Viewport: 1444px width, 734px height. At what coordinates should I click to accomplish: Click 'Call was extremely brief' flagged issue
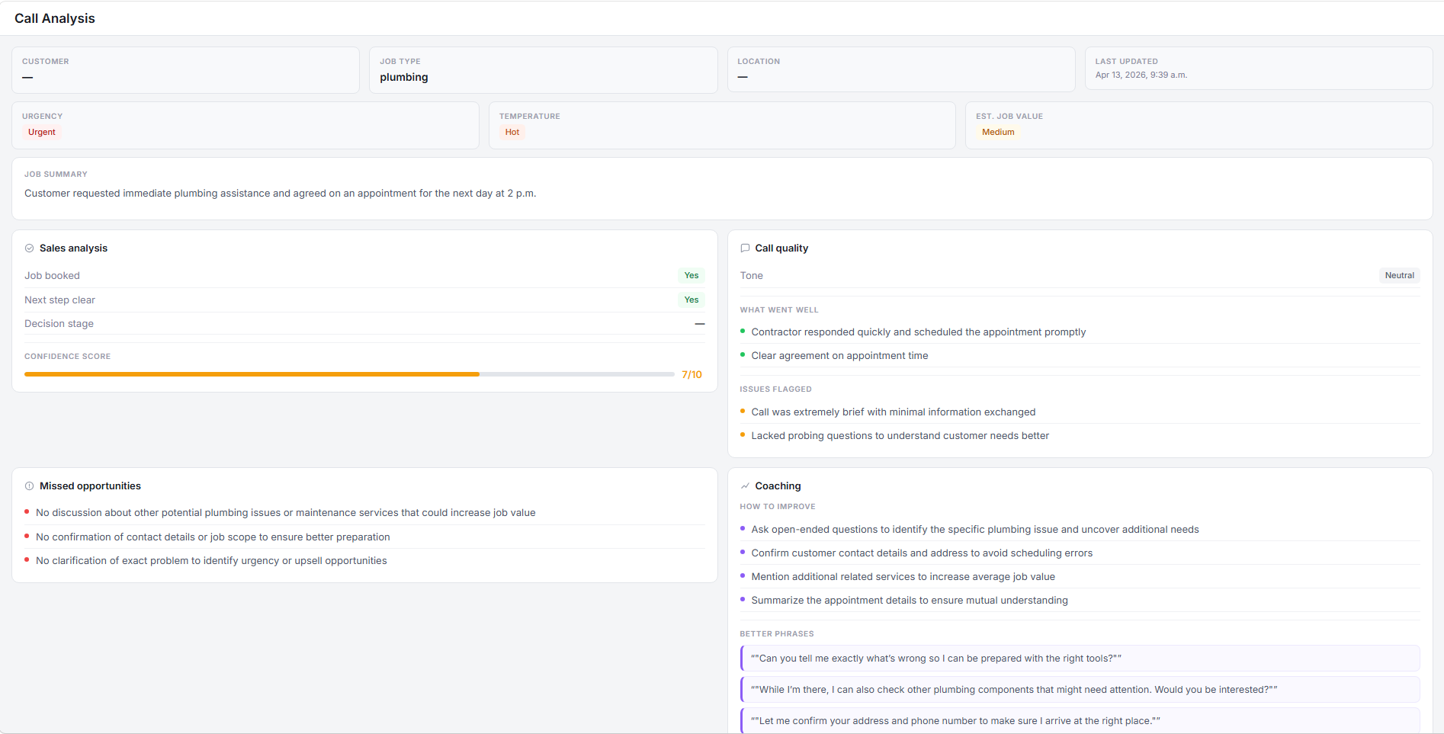click(x=894, y=412)
